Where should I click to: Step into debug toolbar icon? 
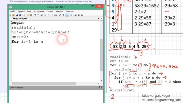click(63, 15)
